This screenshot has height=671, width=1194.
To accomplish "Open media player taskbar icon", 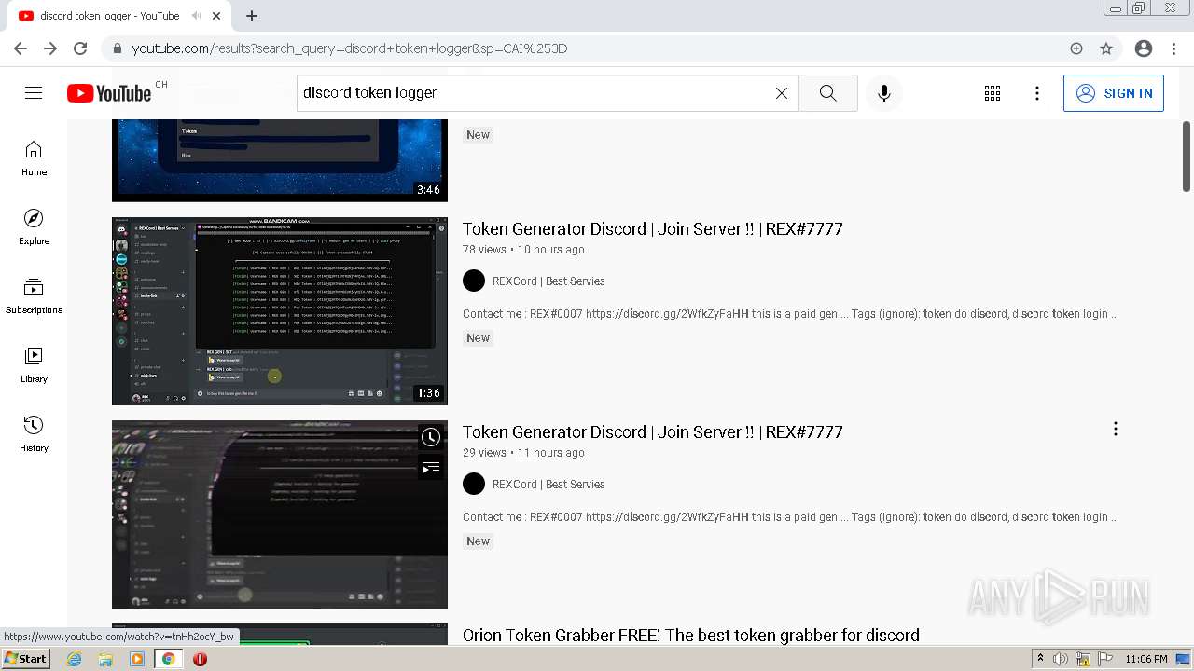I will (137, 659).
